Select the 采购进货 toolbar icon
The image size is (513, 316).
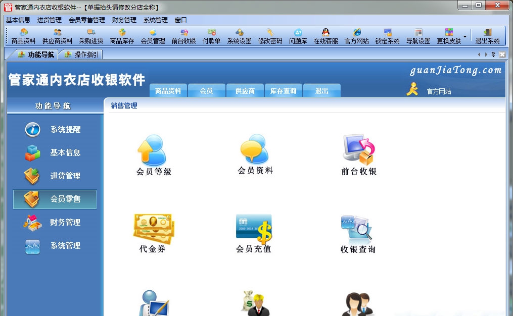pos(91,36)
